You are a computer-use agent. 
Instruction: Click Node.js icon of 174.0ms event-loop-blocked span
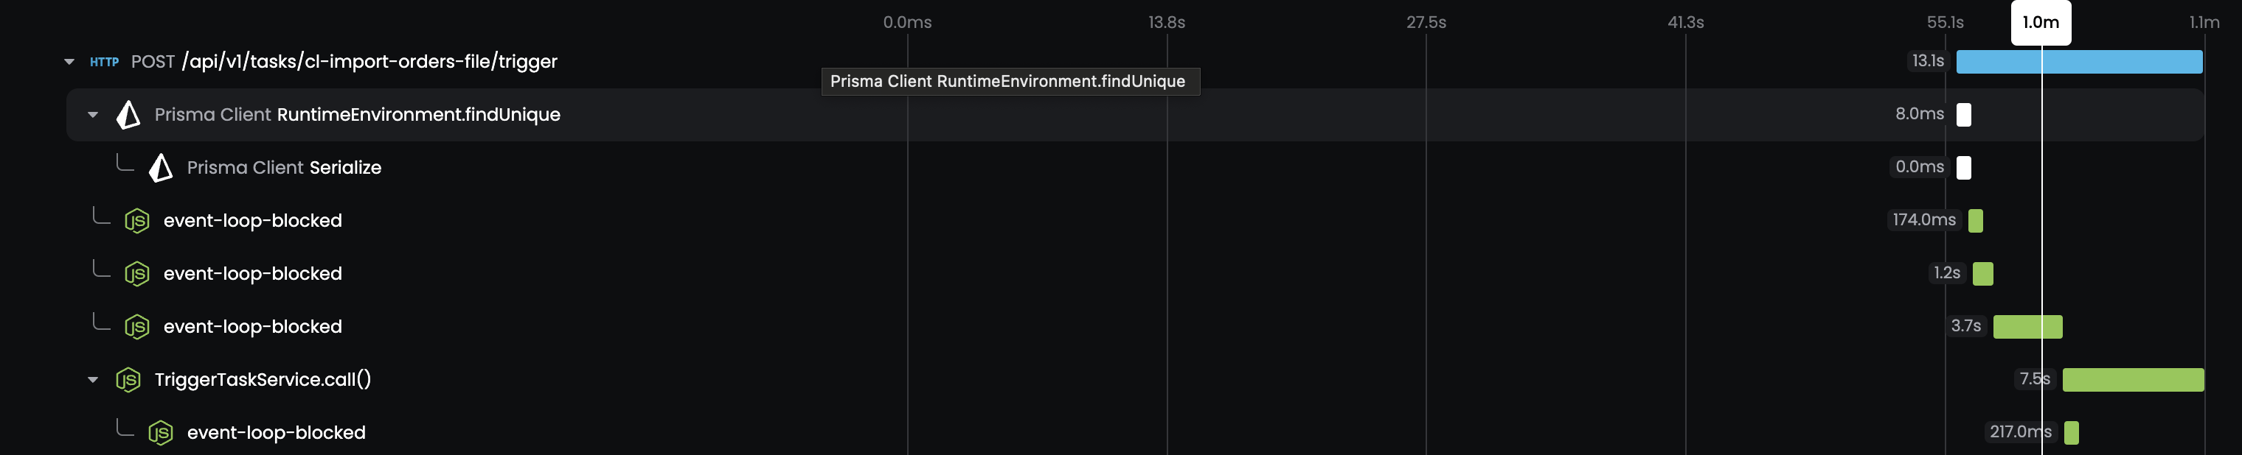136,221
